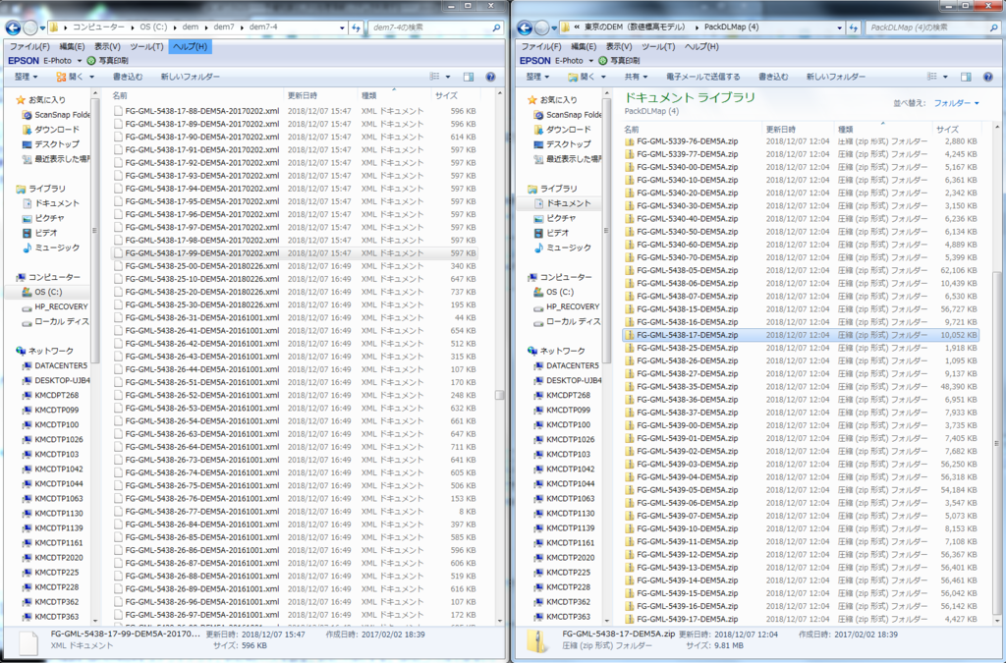Open E-Photo dropdown arrow in left window
The height and width of the screenshot is (663, 1006).
tap(80, 61)
